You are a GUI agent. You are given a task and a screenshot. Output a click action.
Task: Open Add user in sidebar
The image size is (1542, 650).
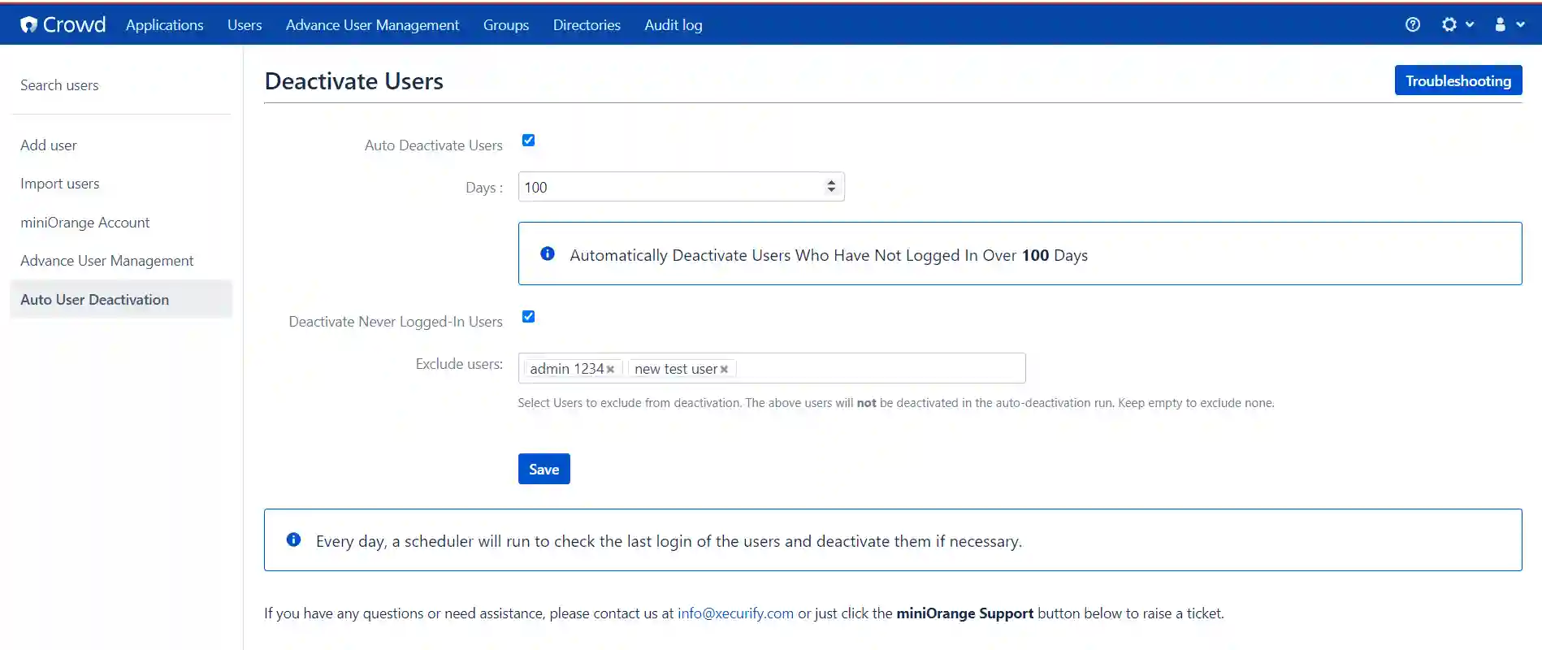click(x=49, y=145)
